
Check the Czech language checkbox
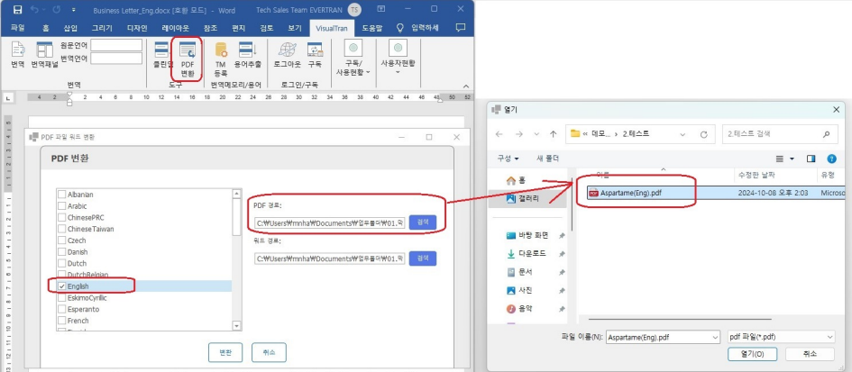[x=62, y=240]
